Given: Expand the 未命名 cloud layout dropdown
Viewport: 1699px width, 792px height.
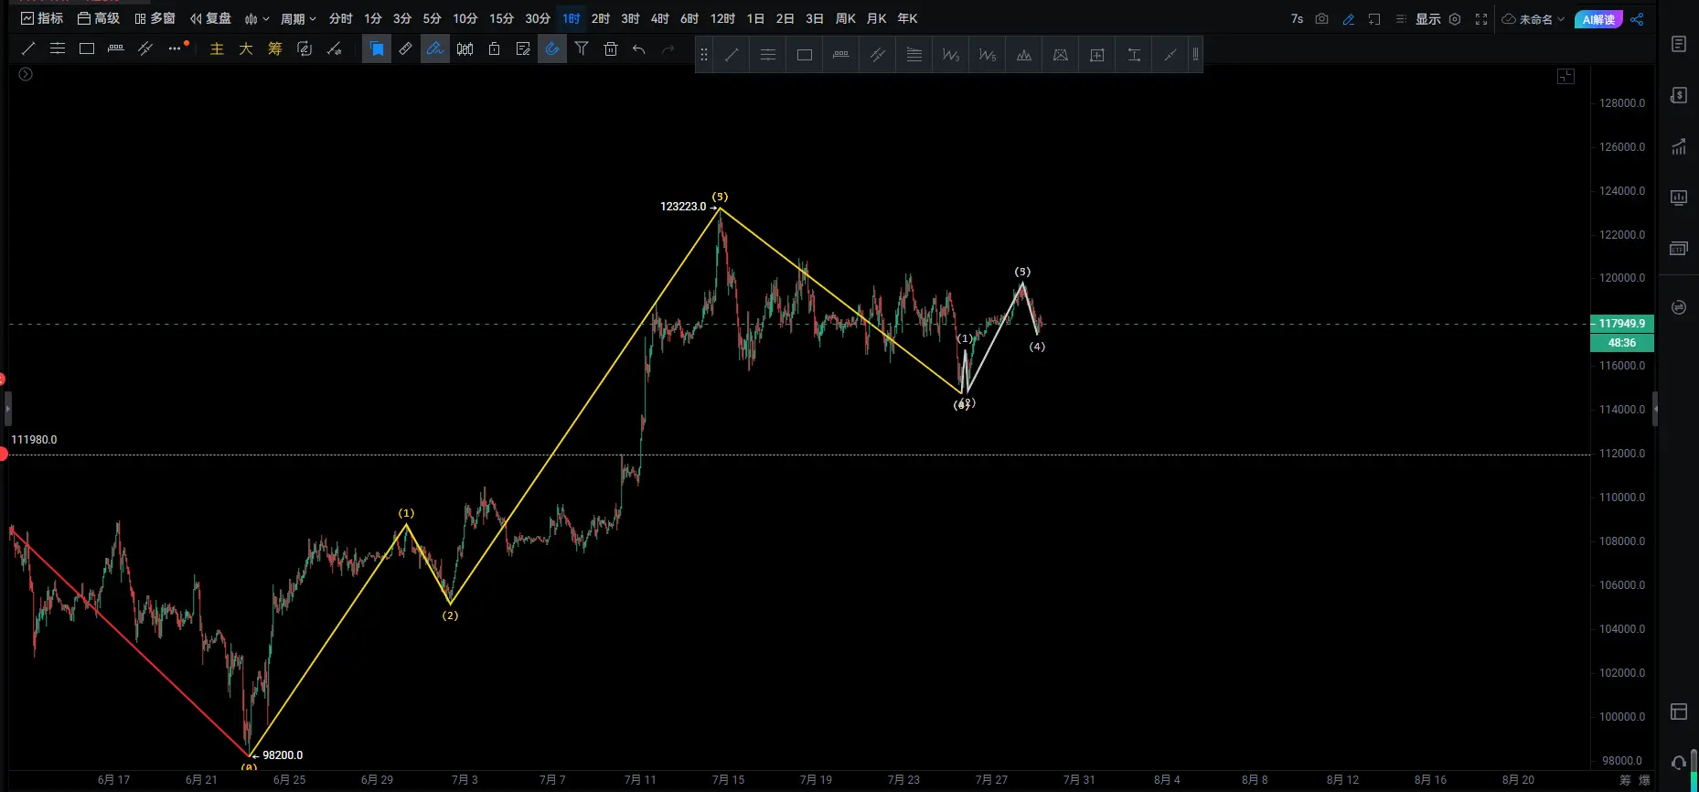Looking at the screenshot, I should 1533,18.
